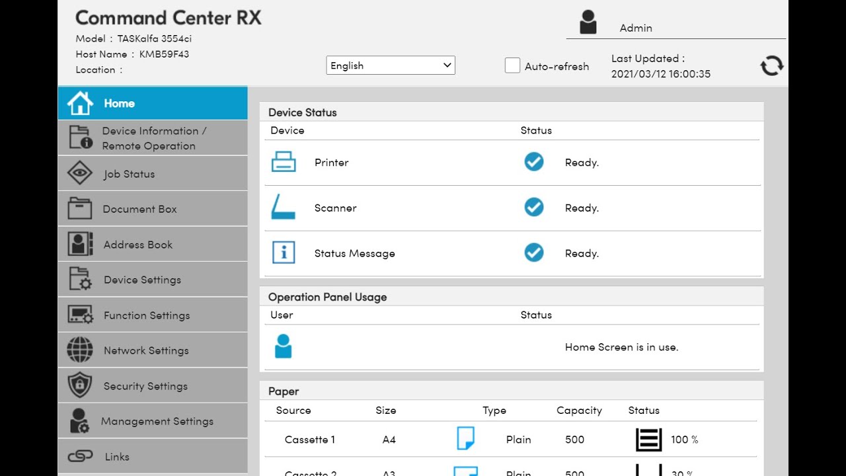Click the 'KMB59F43' host name
Viewport: 846px width, 476px height.
click(164, 54)
